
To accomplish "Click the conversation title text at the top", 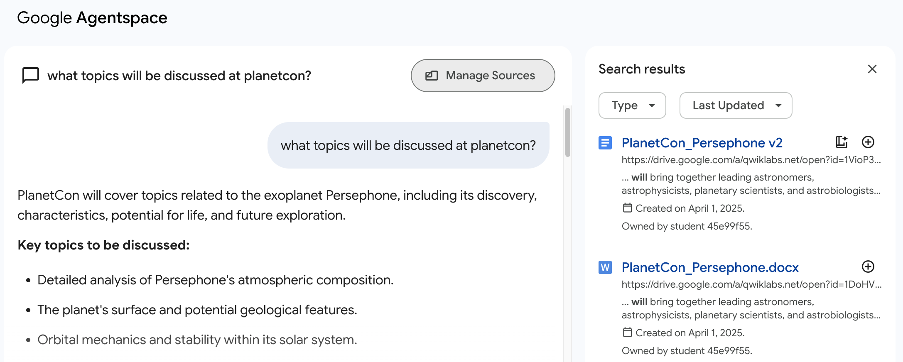I will [x=179, y=76].
